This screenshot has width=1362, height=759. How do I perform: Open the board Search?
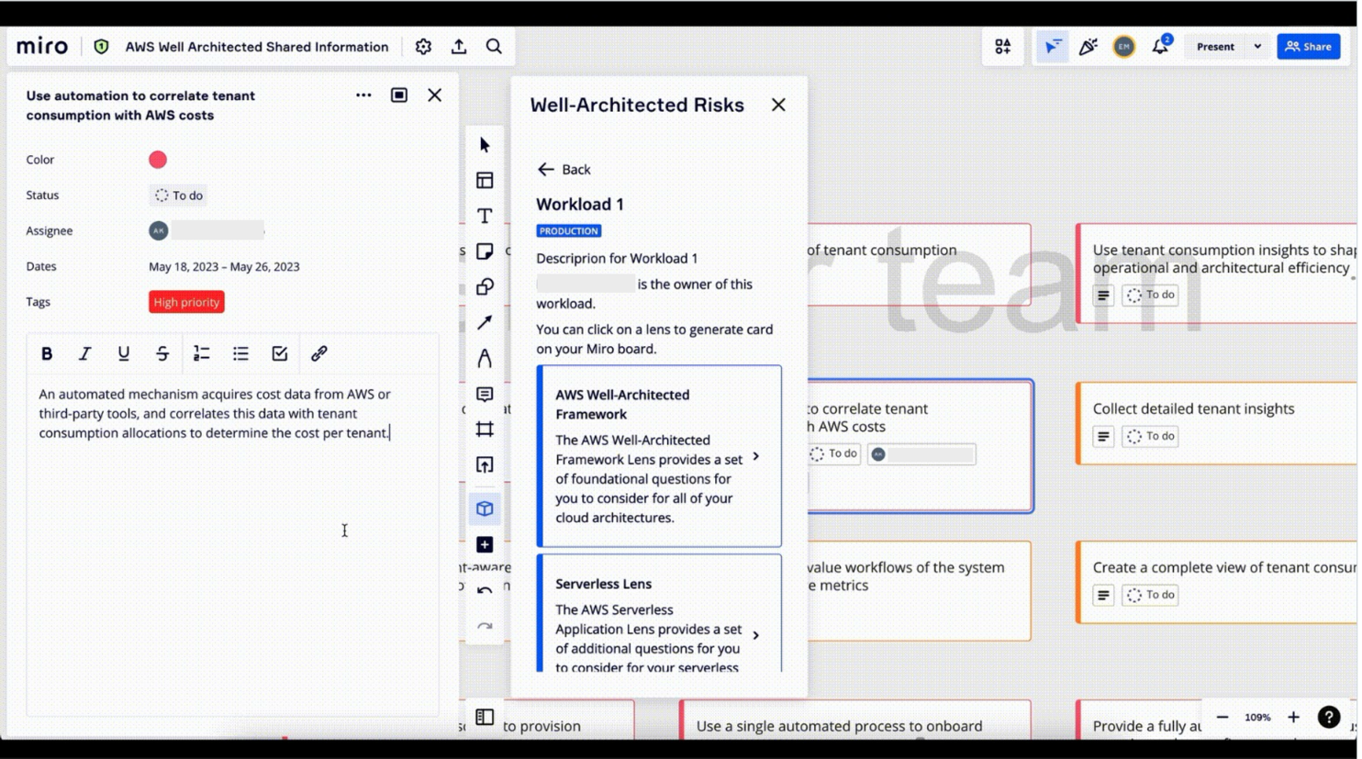[494, 46]
